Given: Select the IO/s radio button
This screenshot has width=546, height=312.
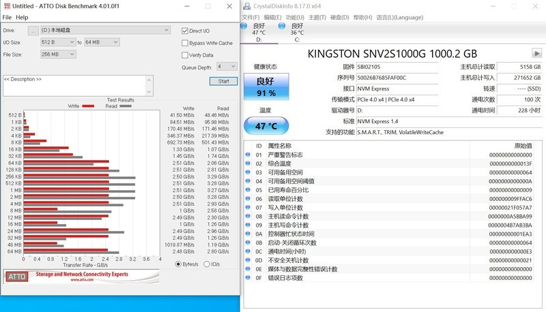Looking at the screenshot, I should tap(207, 264).
